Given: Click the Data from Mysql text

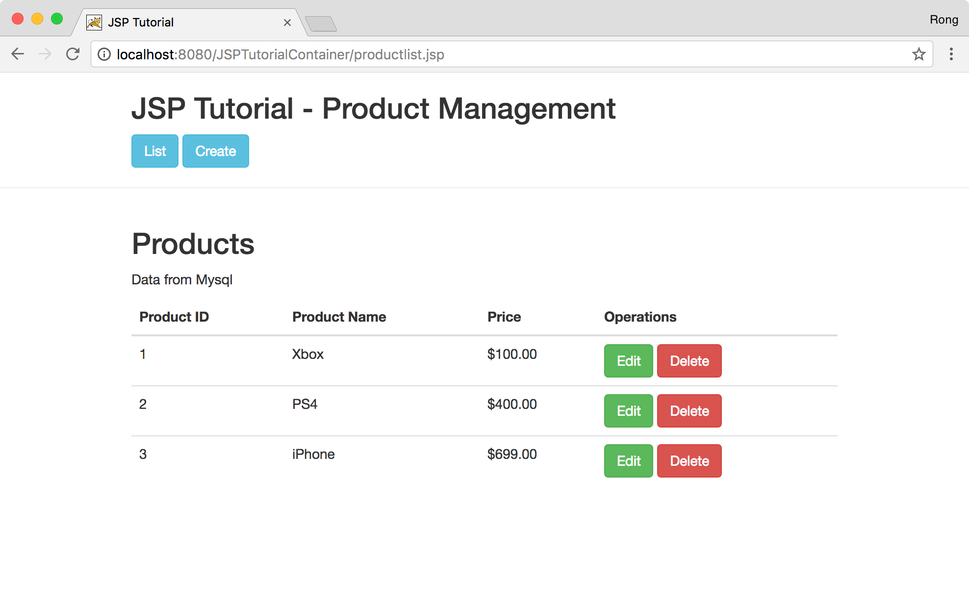Looking at the screenshot, I should (182, 279).
